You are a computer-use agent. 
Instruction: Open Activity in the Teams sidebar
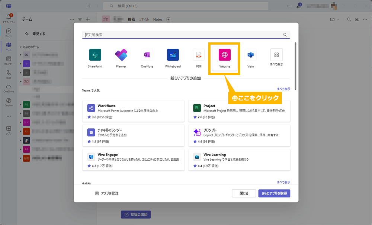coord(9,18)
